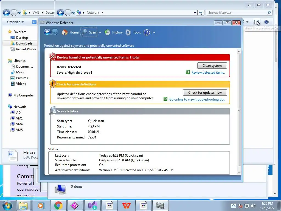The image size is (281, 211).
Task: Expand the Network address bar history dropdown
Action: 195,13
